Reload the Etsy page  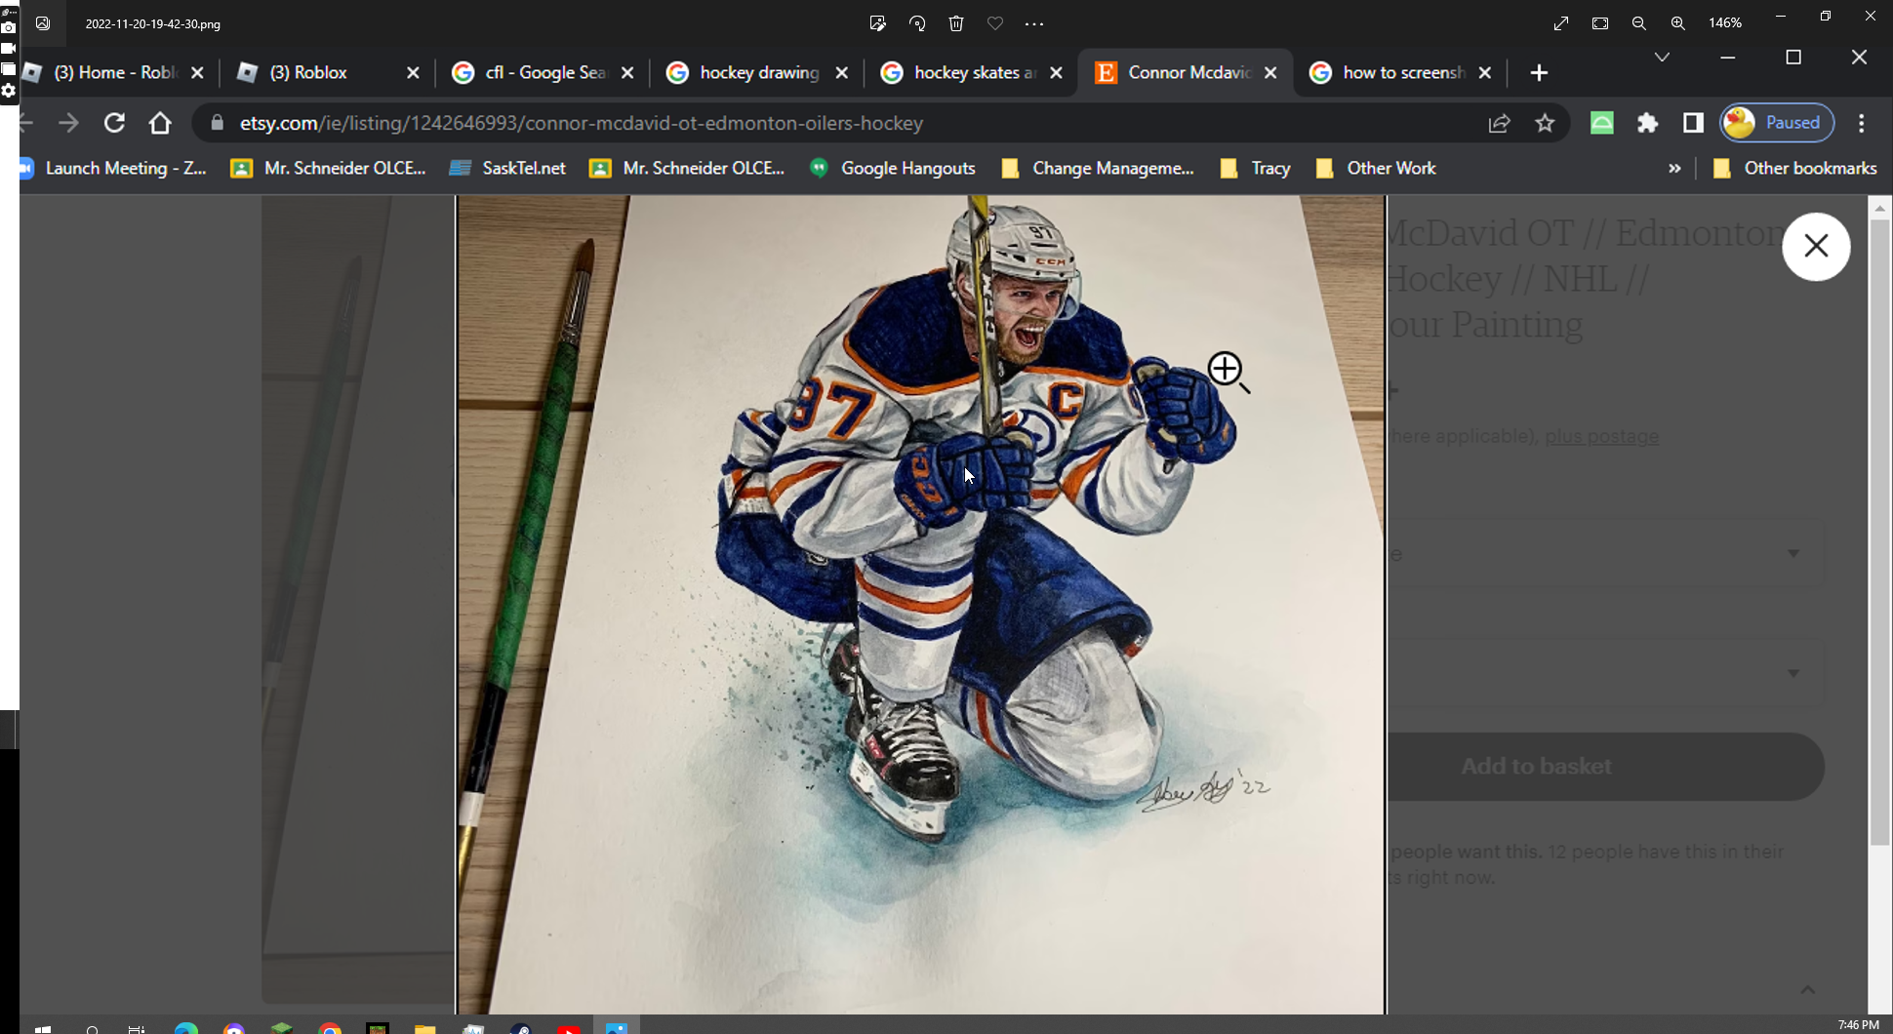click(114, 123)
